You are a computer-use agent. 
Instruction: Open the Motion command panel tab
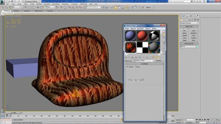pos(191,16)
